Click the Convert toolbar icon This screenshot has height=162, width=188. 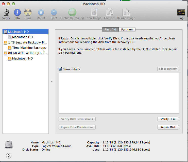click(x=109, y=12)
